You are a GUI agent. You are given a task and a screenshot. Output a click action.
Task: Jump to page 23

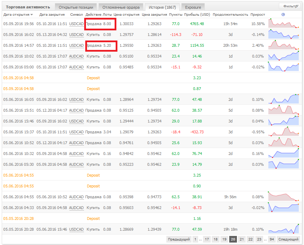pyautogui.click(x=259, y=239)
